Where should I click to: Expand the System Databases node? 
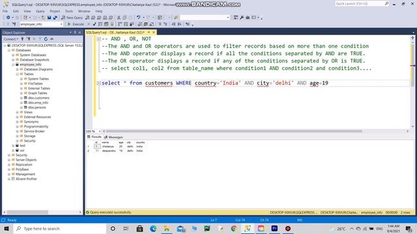pyautogui.click(x=13, y=55)
